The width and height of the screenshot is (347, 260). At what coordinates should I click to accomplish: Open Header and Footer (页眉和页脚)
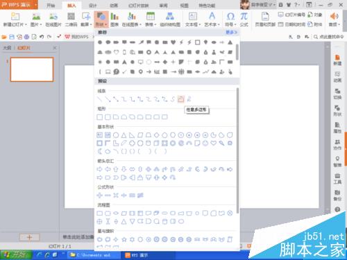tap(265, 19)
